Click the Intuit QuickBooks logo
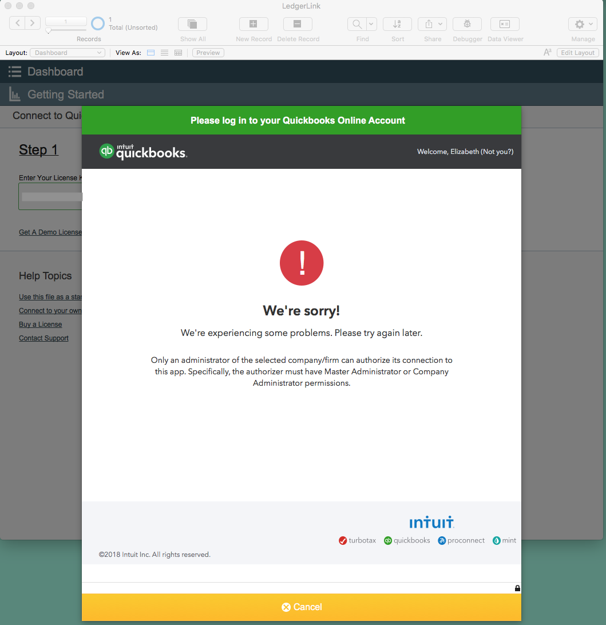The width and height of the screenshot is (606, 625). coord(143,152)
